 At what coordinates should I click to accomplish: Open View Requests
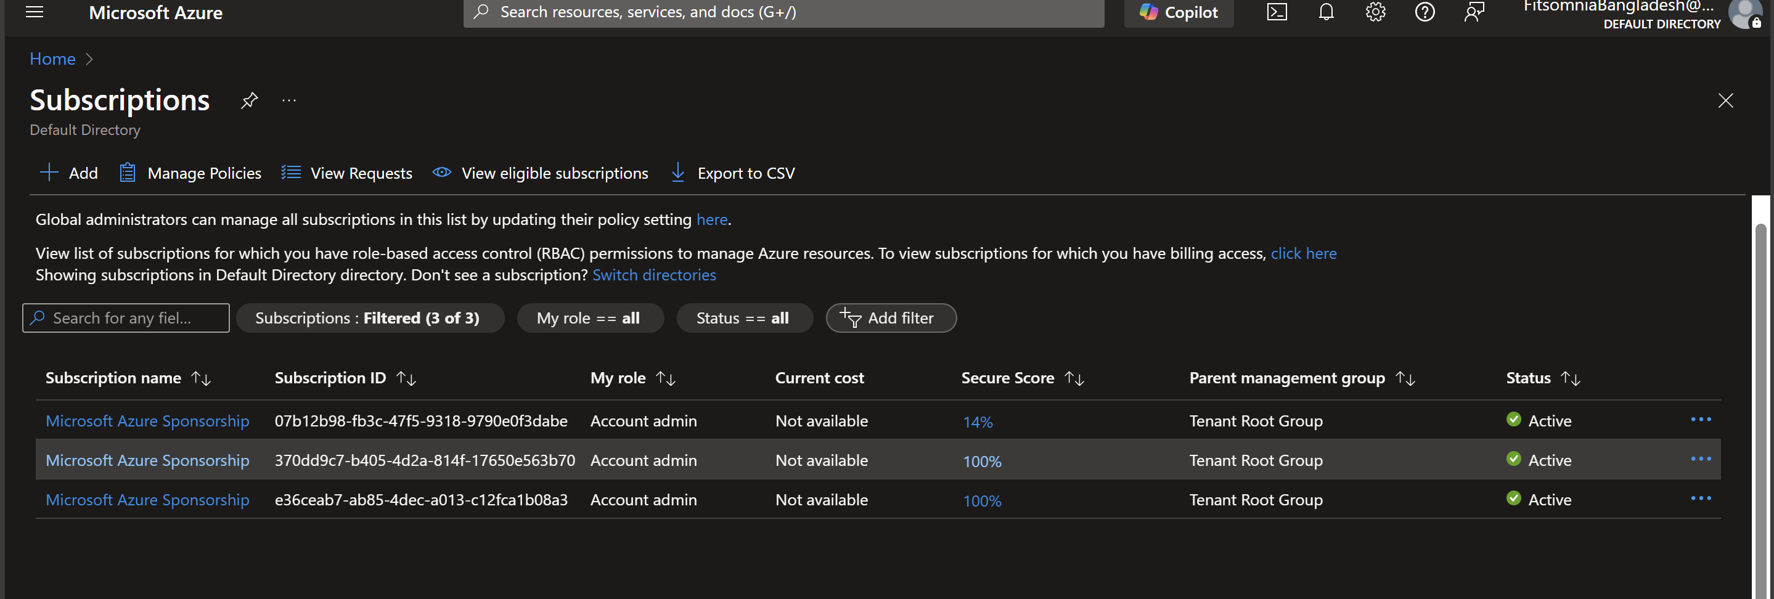[x=346, y=173]
